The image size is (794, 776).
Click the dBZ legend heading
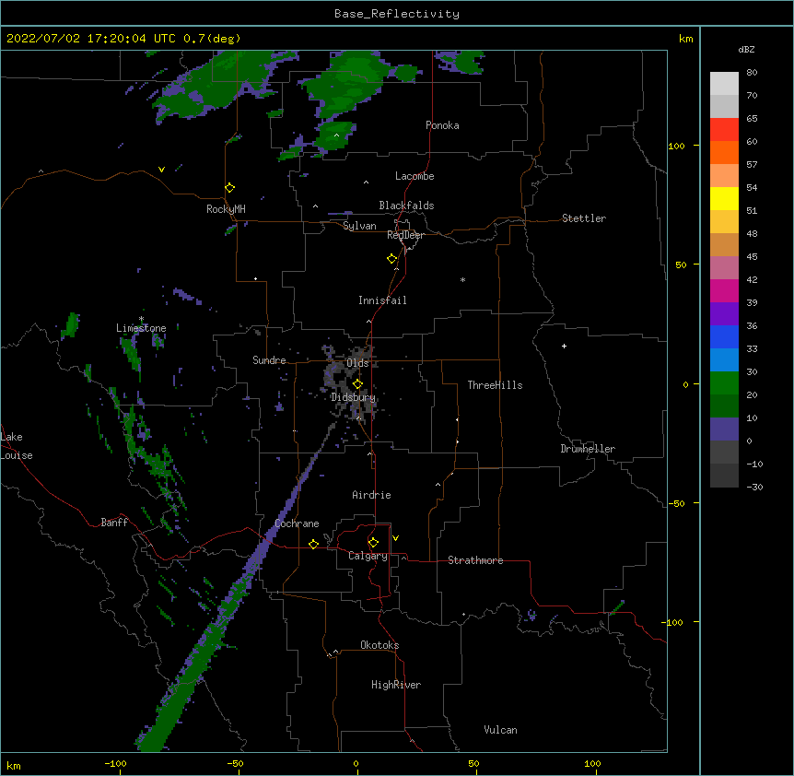(x=746, y=50)
